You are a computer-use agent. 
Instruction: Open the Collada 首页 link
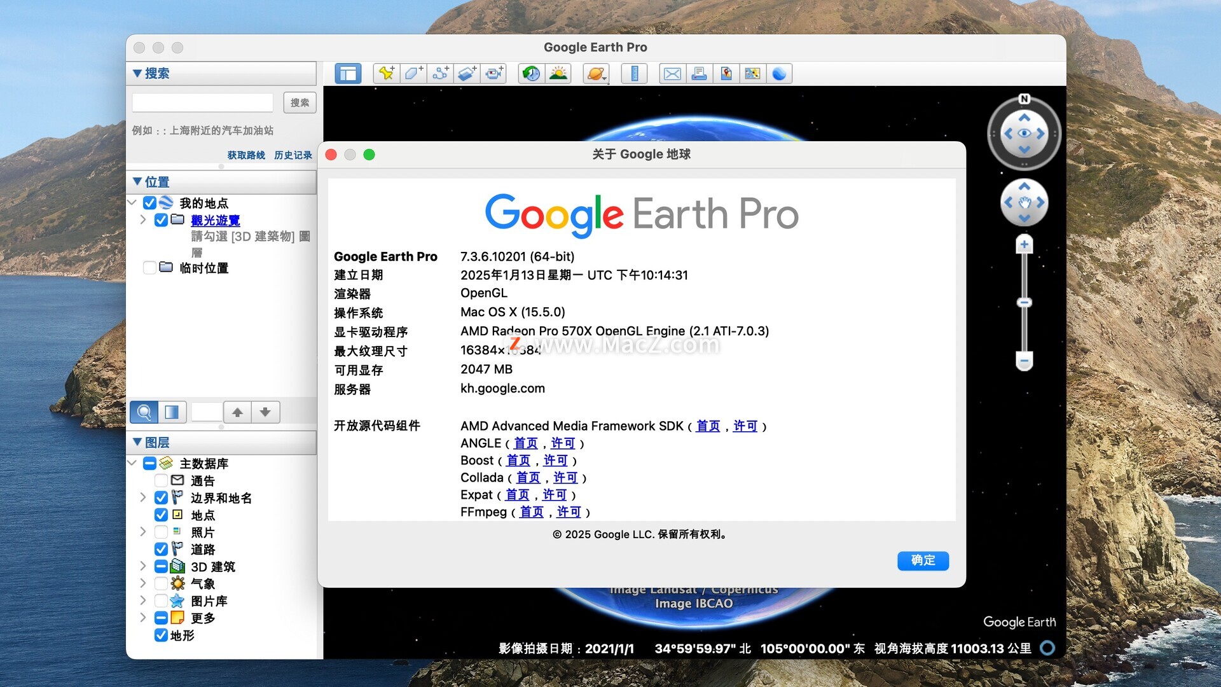(528, 478)
